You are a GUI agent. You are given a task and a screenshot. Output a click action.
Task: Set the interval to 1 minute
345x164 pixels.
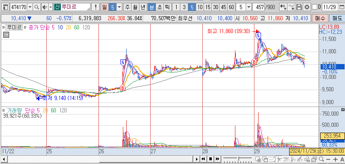coord(176,7)
